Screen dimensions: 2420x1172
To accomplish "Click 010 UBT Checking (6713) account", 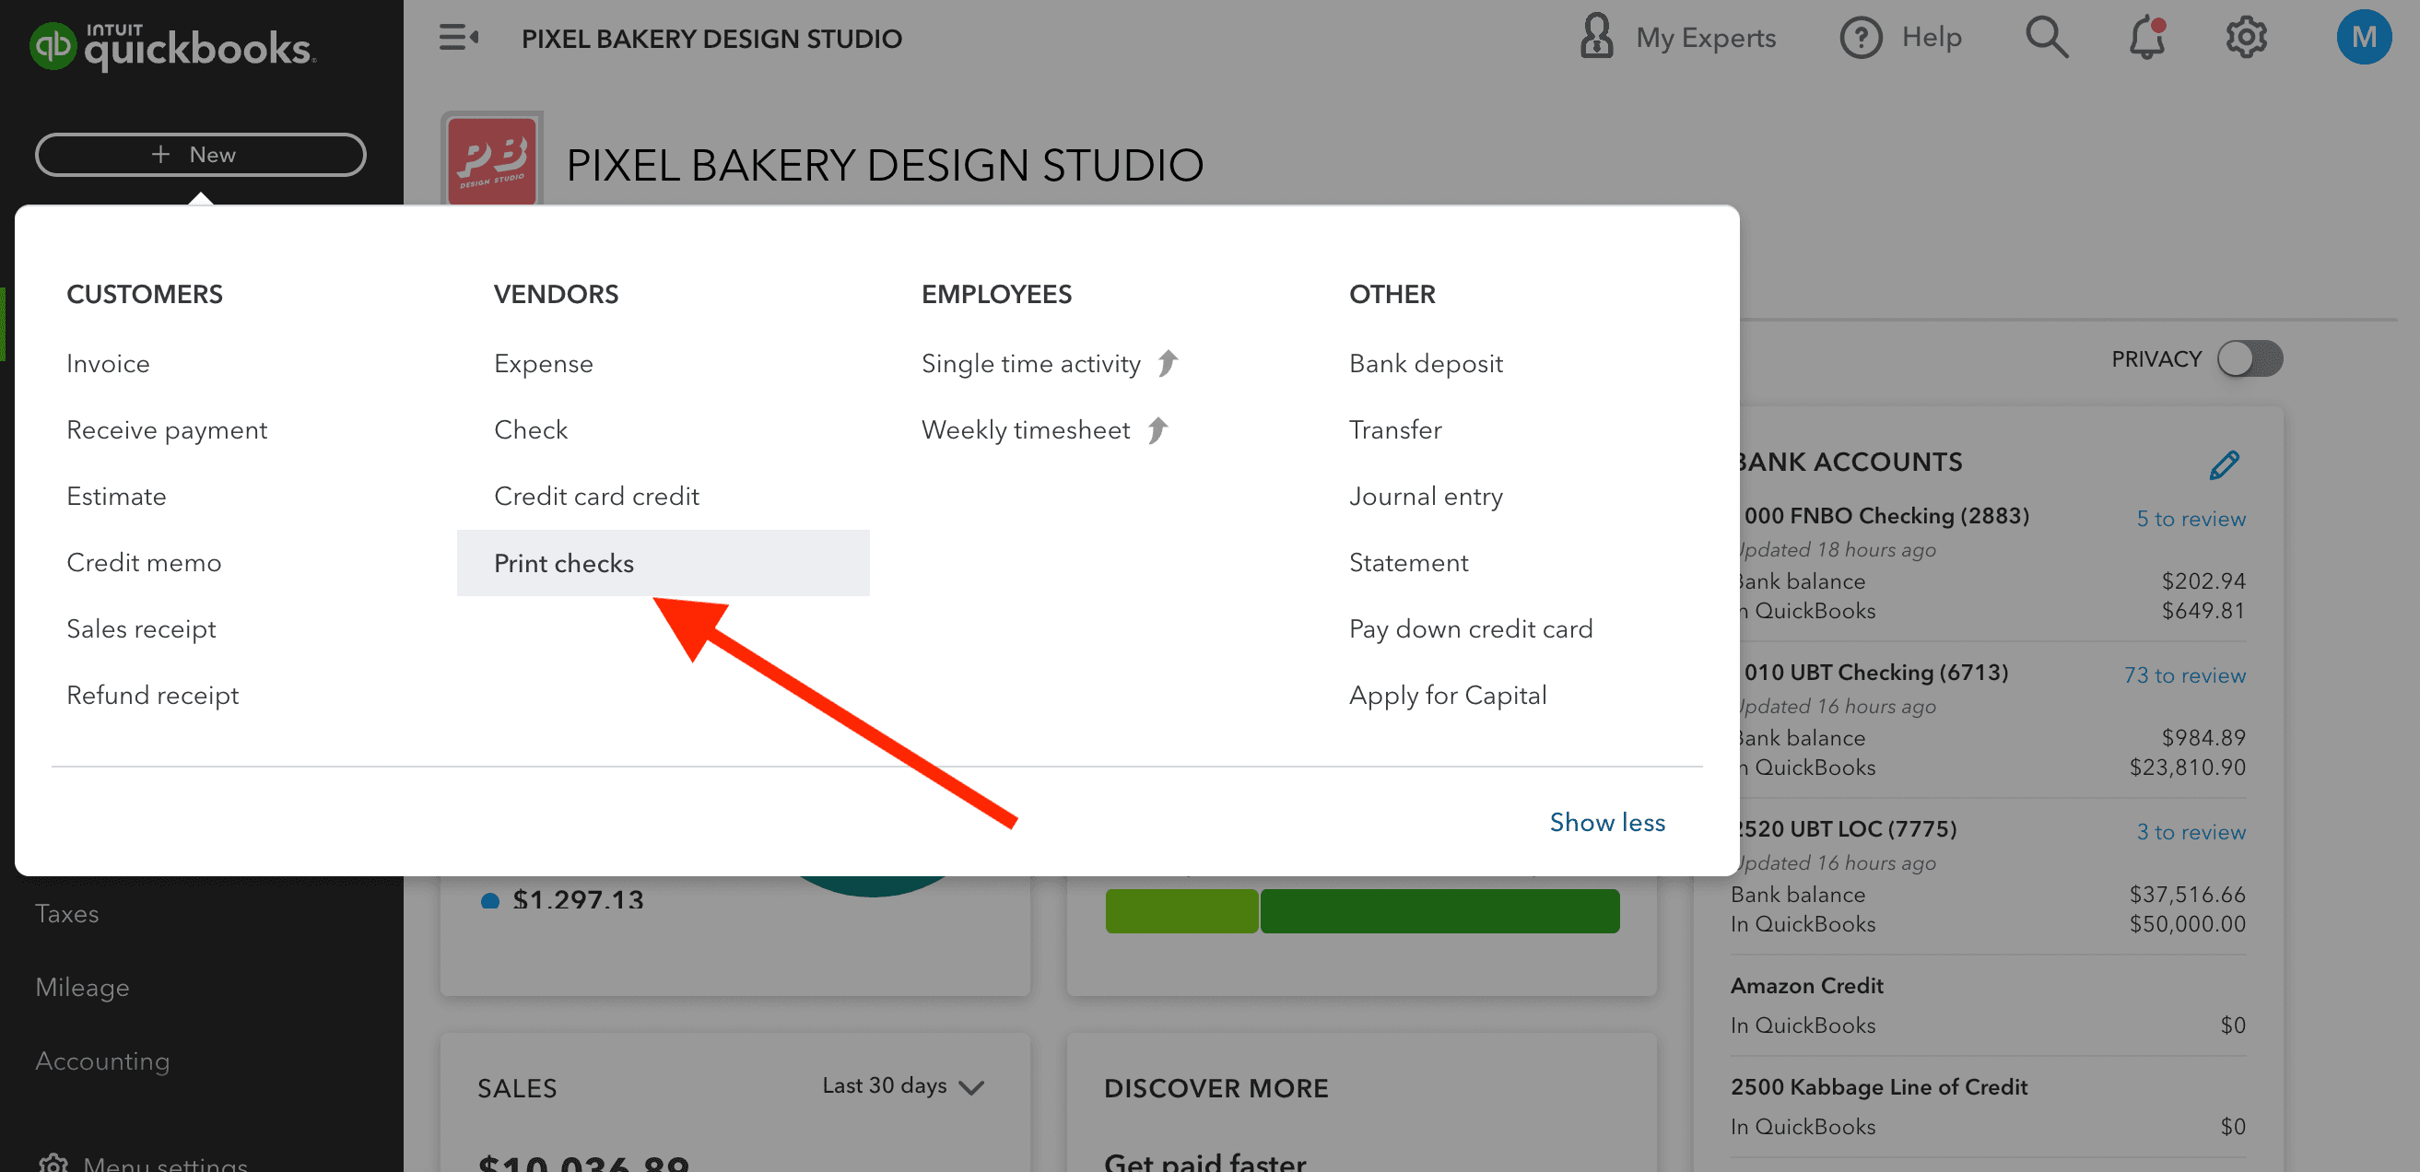I will [x=1875, y=673].
